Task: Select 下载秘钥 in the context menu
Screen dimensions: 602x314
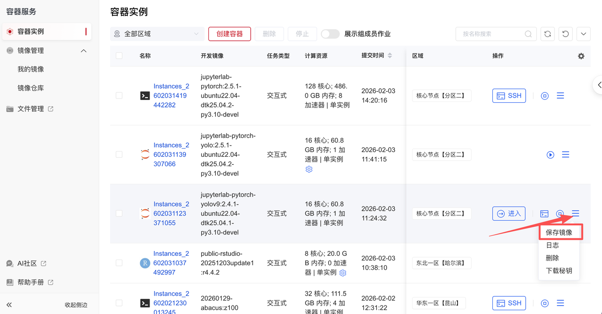Action: pos(559,271)
